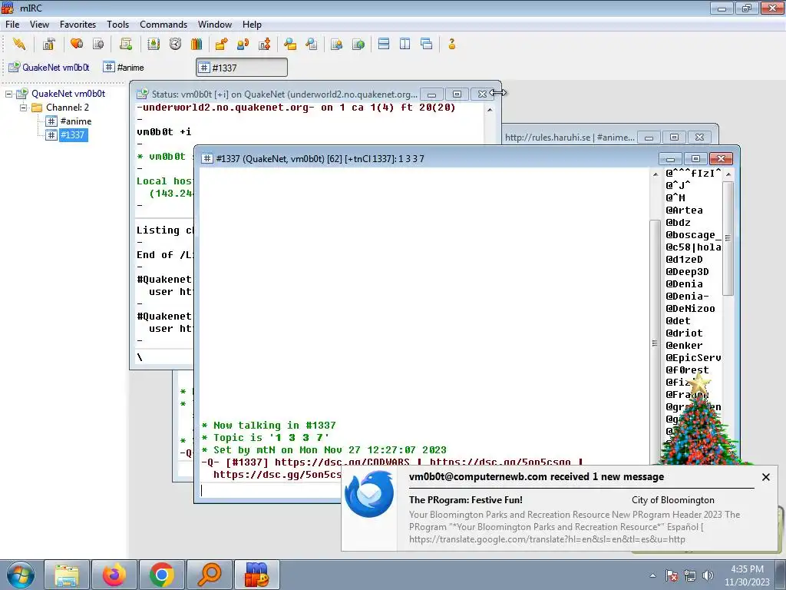Select nick @Artea in the nick list
Viewport: 786px width, 590px height.
[684, 210]
